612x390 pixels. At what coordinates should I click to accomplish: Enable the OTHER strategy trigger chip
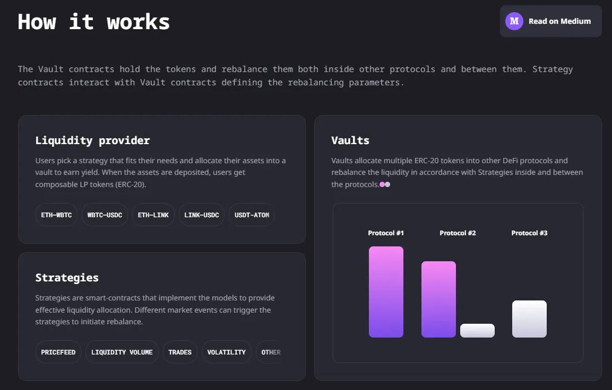pos(271,351)
